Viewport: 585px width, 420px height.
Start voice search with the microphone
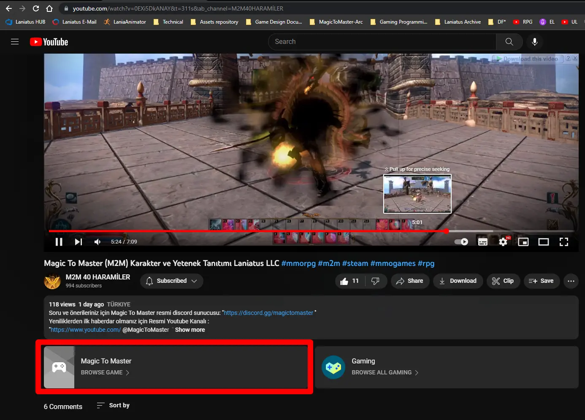pos(535,42)
